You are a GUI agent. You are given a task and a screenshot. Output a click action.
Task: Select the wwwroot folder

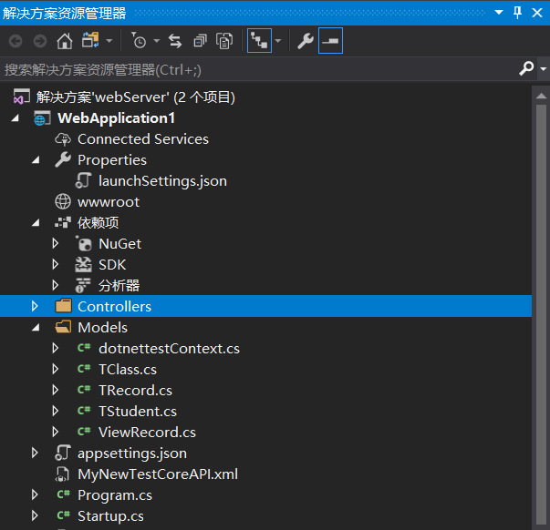[109, 202]
